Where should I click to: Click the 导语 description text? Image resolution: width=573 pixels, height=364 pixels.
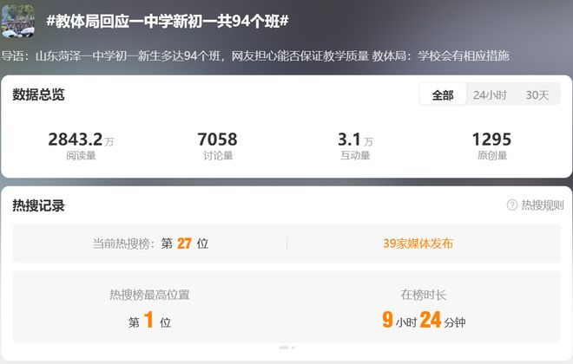(255, 55)
